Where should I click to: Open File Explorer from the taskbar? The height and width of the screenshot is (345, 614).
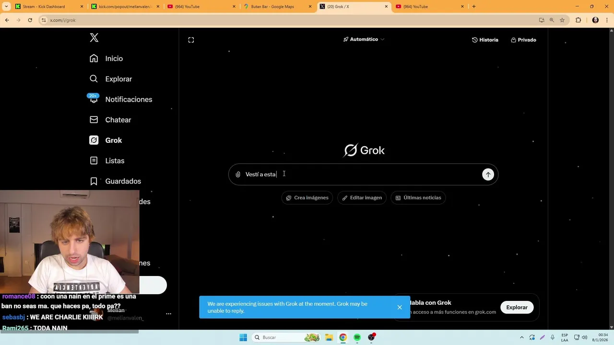329,337
